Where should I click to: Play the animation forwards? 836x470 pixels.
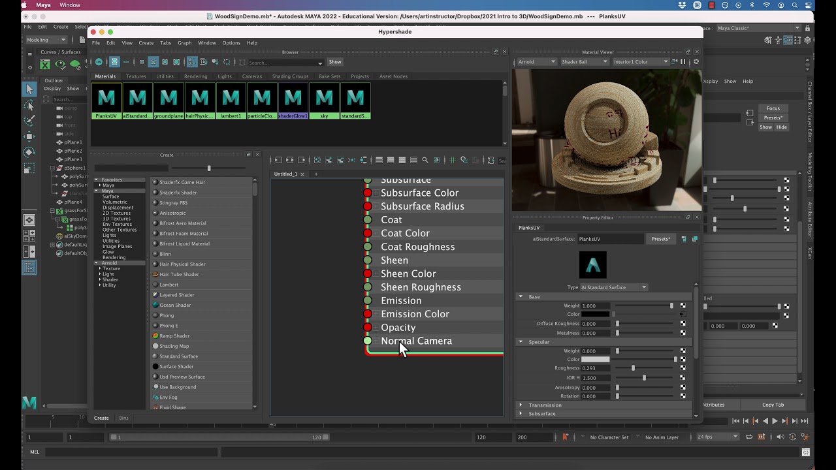point(775,421)
